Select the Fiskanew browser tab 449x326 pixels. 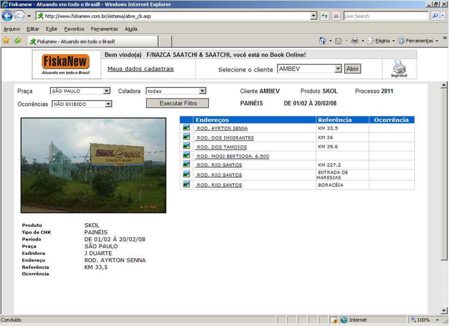point(93,41)
